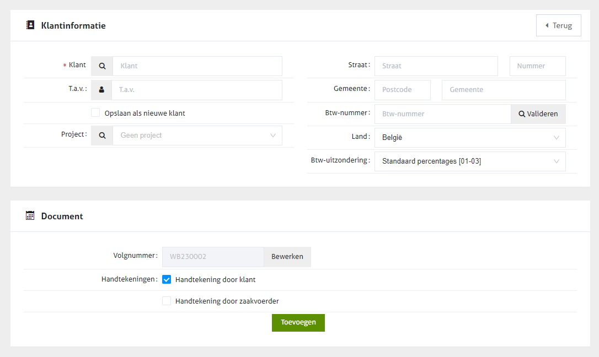
Task: Click the person icon beside T.a.v. field
Action: coord(101,90)
